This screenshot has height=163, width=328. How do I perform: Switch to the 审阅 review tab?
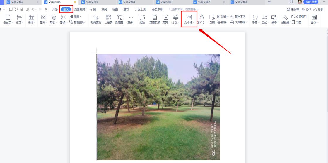104,9
